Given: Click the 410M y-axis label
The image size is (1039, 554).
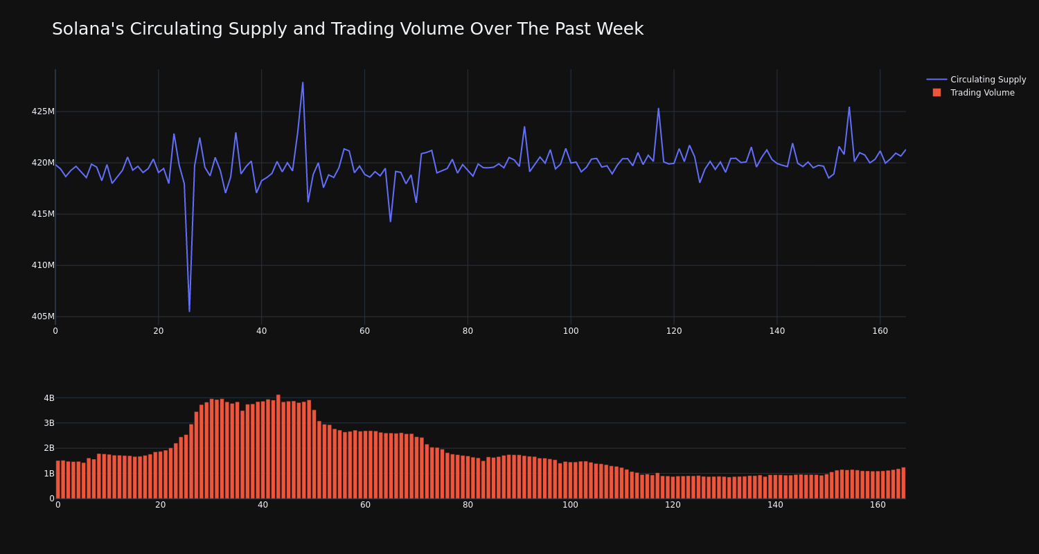Looking at the screenshot, I should [42, 265].
